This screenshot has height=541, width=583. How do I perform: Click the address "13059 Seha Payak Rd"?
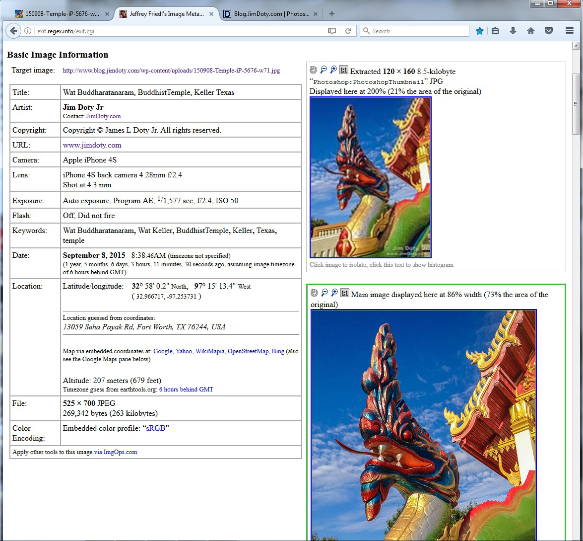98,327
